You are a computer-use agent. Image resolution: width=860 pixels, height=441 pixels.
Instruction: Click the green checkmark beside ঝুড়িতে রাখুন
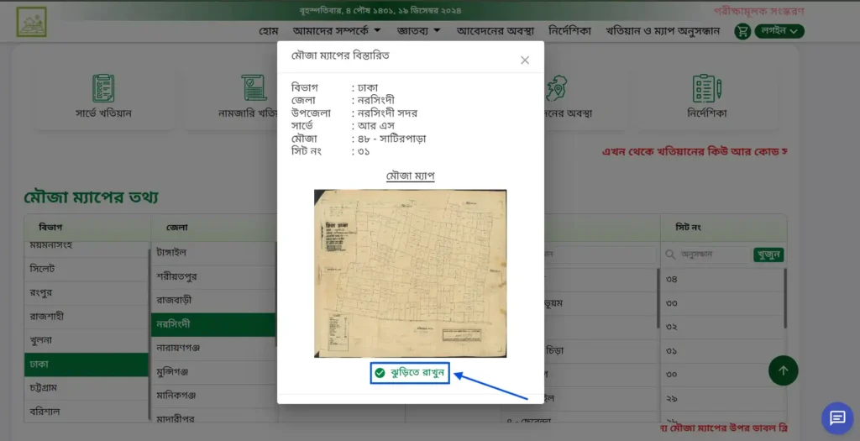(380, 373)
